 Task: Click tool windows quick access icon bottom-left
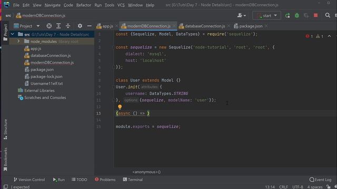[x=6, y=187]
